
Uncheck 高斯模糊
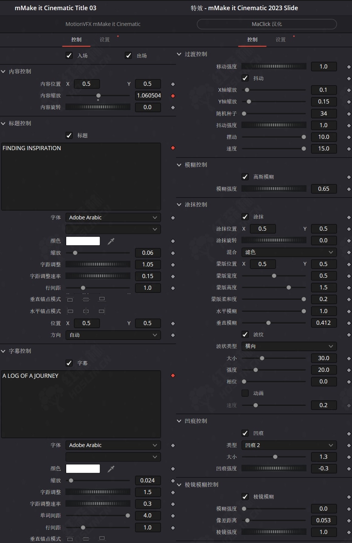click(x=245, y=176)
